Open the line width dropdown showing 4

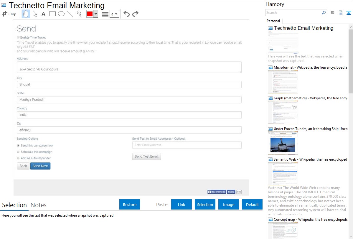114,14
